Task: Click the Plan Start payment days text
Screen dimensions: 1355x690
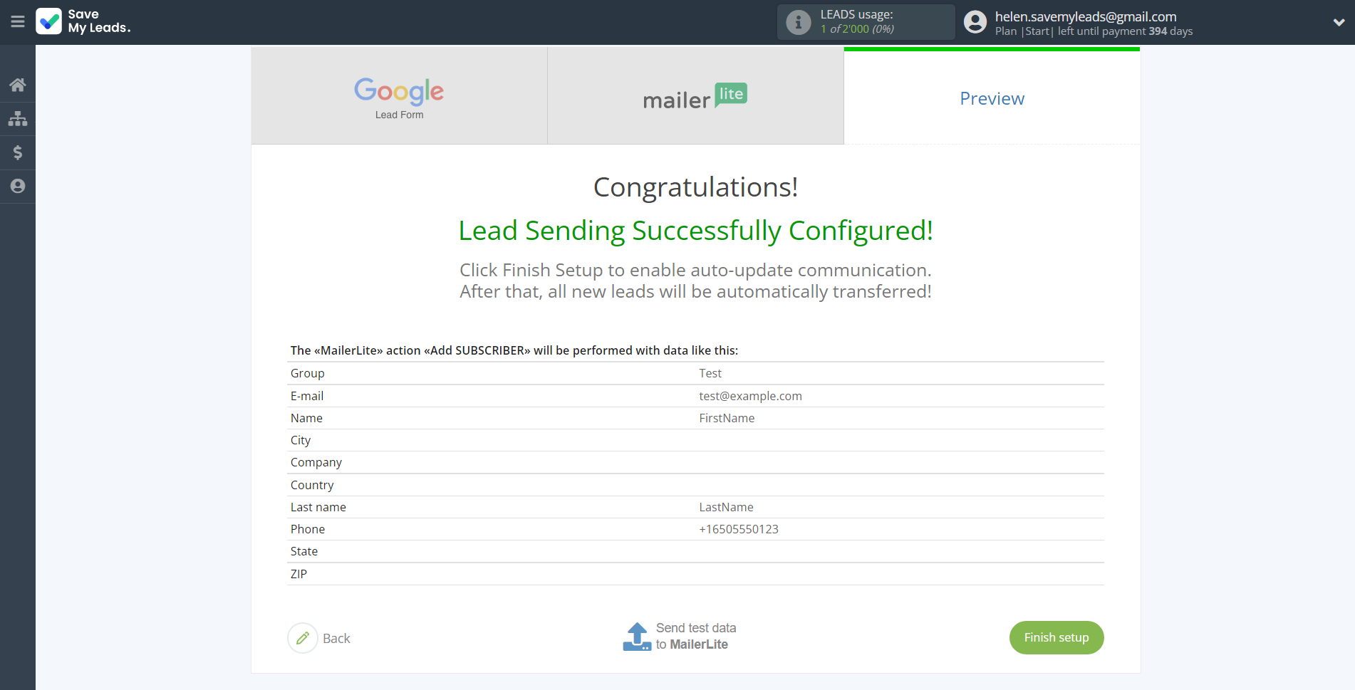Action: pos(1094,31)
